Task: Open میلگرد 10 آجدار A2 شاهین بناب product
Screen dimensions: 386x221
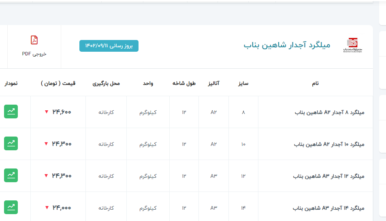Action: point(329,144)
